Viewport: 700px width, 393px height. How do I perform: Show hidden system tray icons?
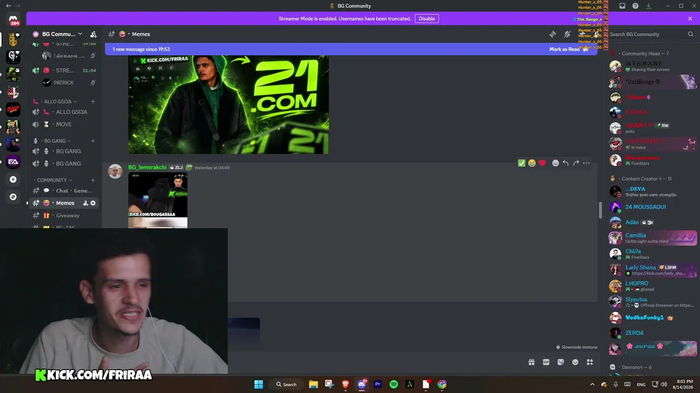(592, 384)
